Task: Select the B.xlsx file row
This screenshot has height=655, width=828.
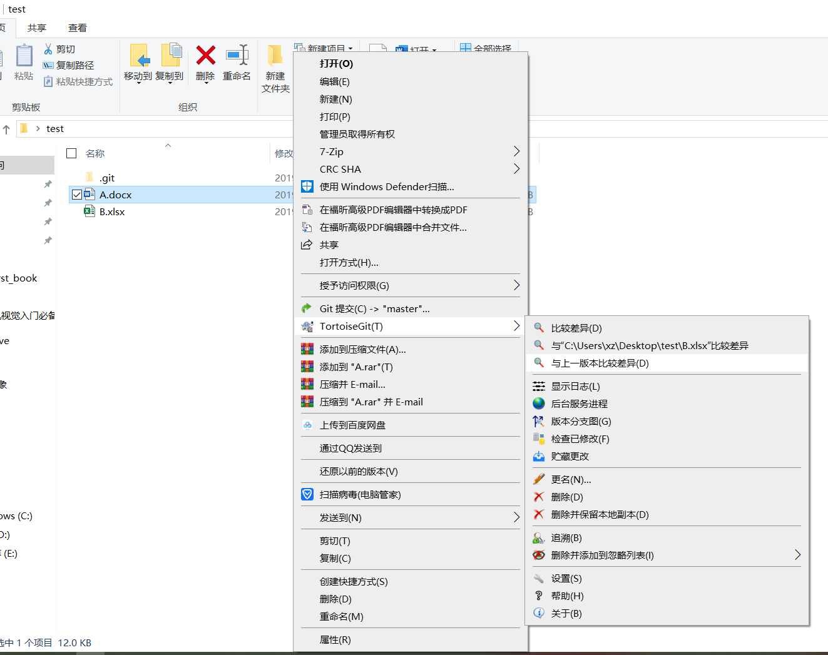Action: (180, 211)
